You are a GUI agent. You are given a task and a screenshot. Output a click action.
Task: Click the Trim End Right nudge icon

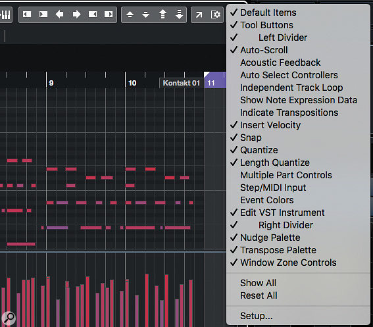coord(109,14)
